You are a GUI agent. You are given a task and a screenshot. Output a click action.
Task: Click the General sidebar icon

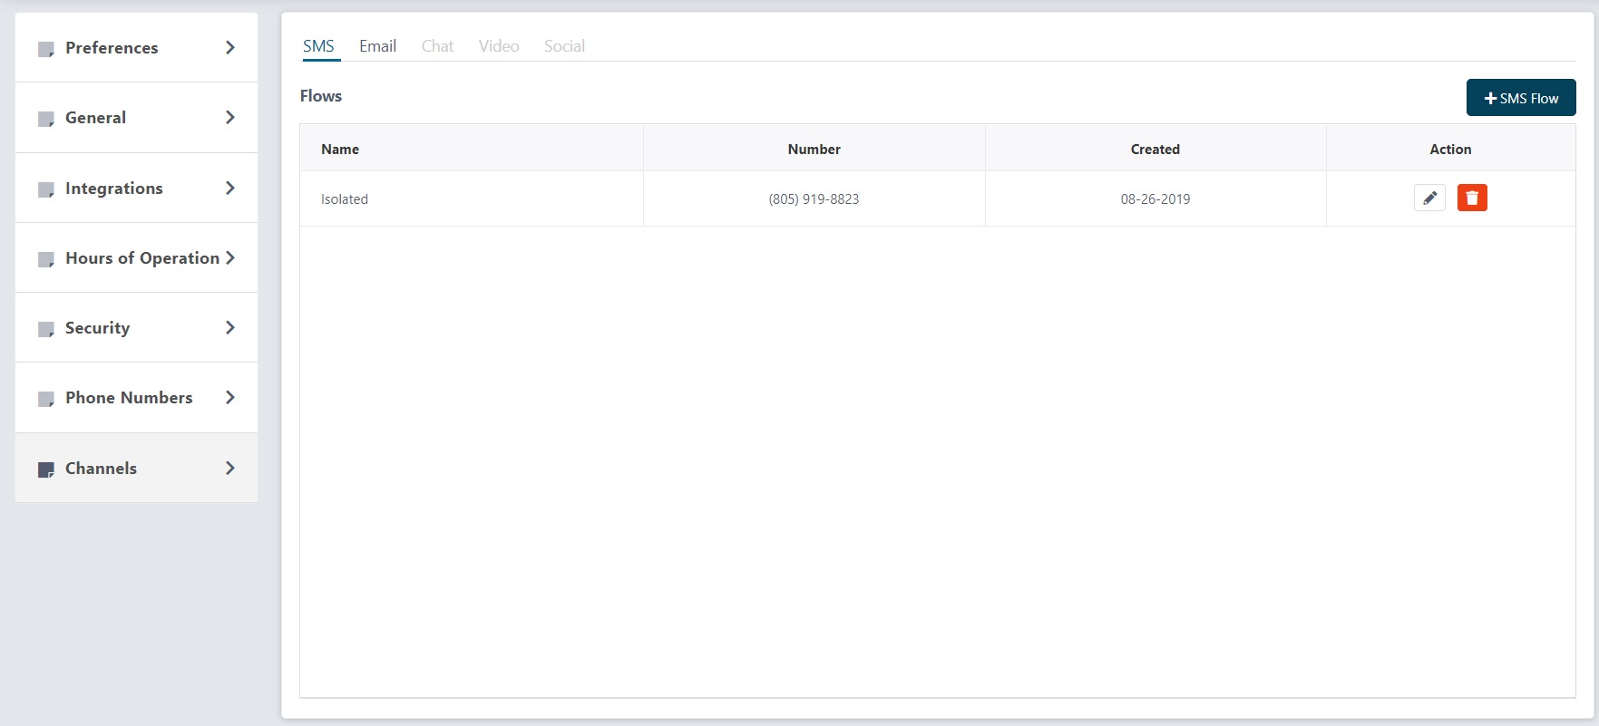coord(46,119)
